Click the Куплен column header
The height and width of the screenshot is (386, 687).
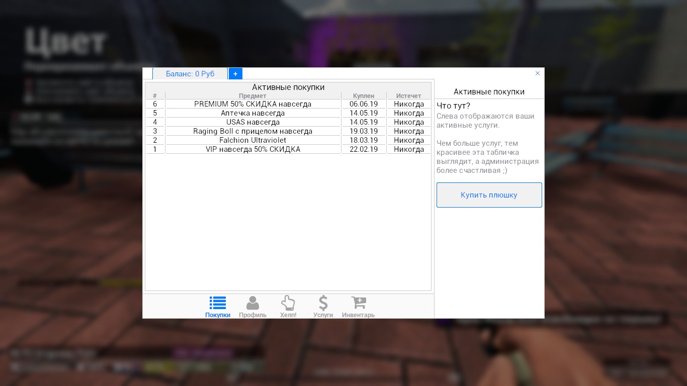pyautogui.click(x=364, y=95)
